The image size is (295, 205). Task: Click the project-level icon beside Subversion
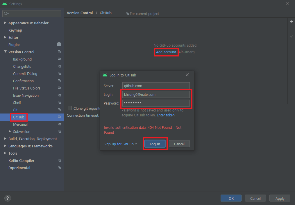coord(60,131)
